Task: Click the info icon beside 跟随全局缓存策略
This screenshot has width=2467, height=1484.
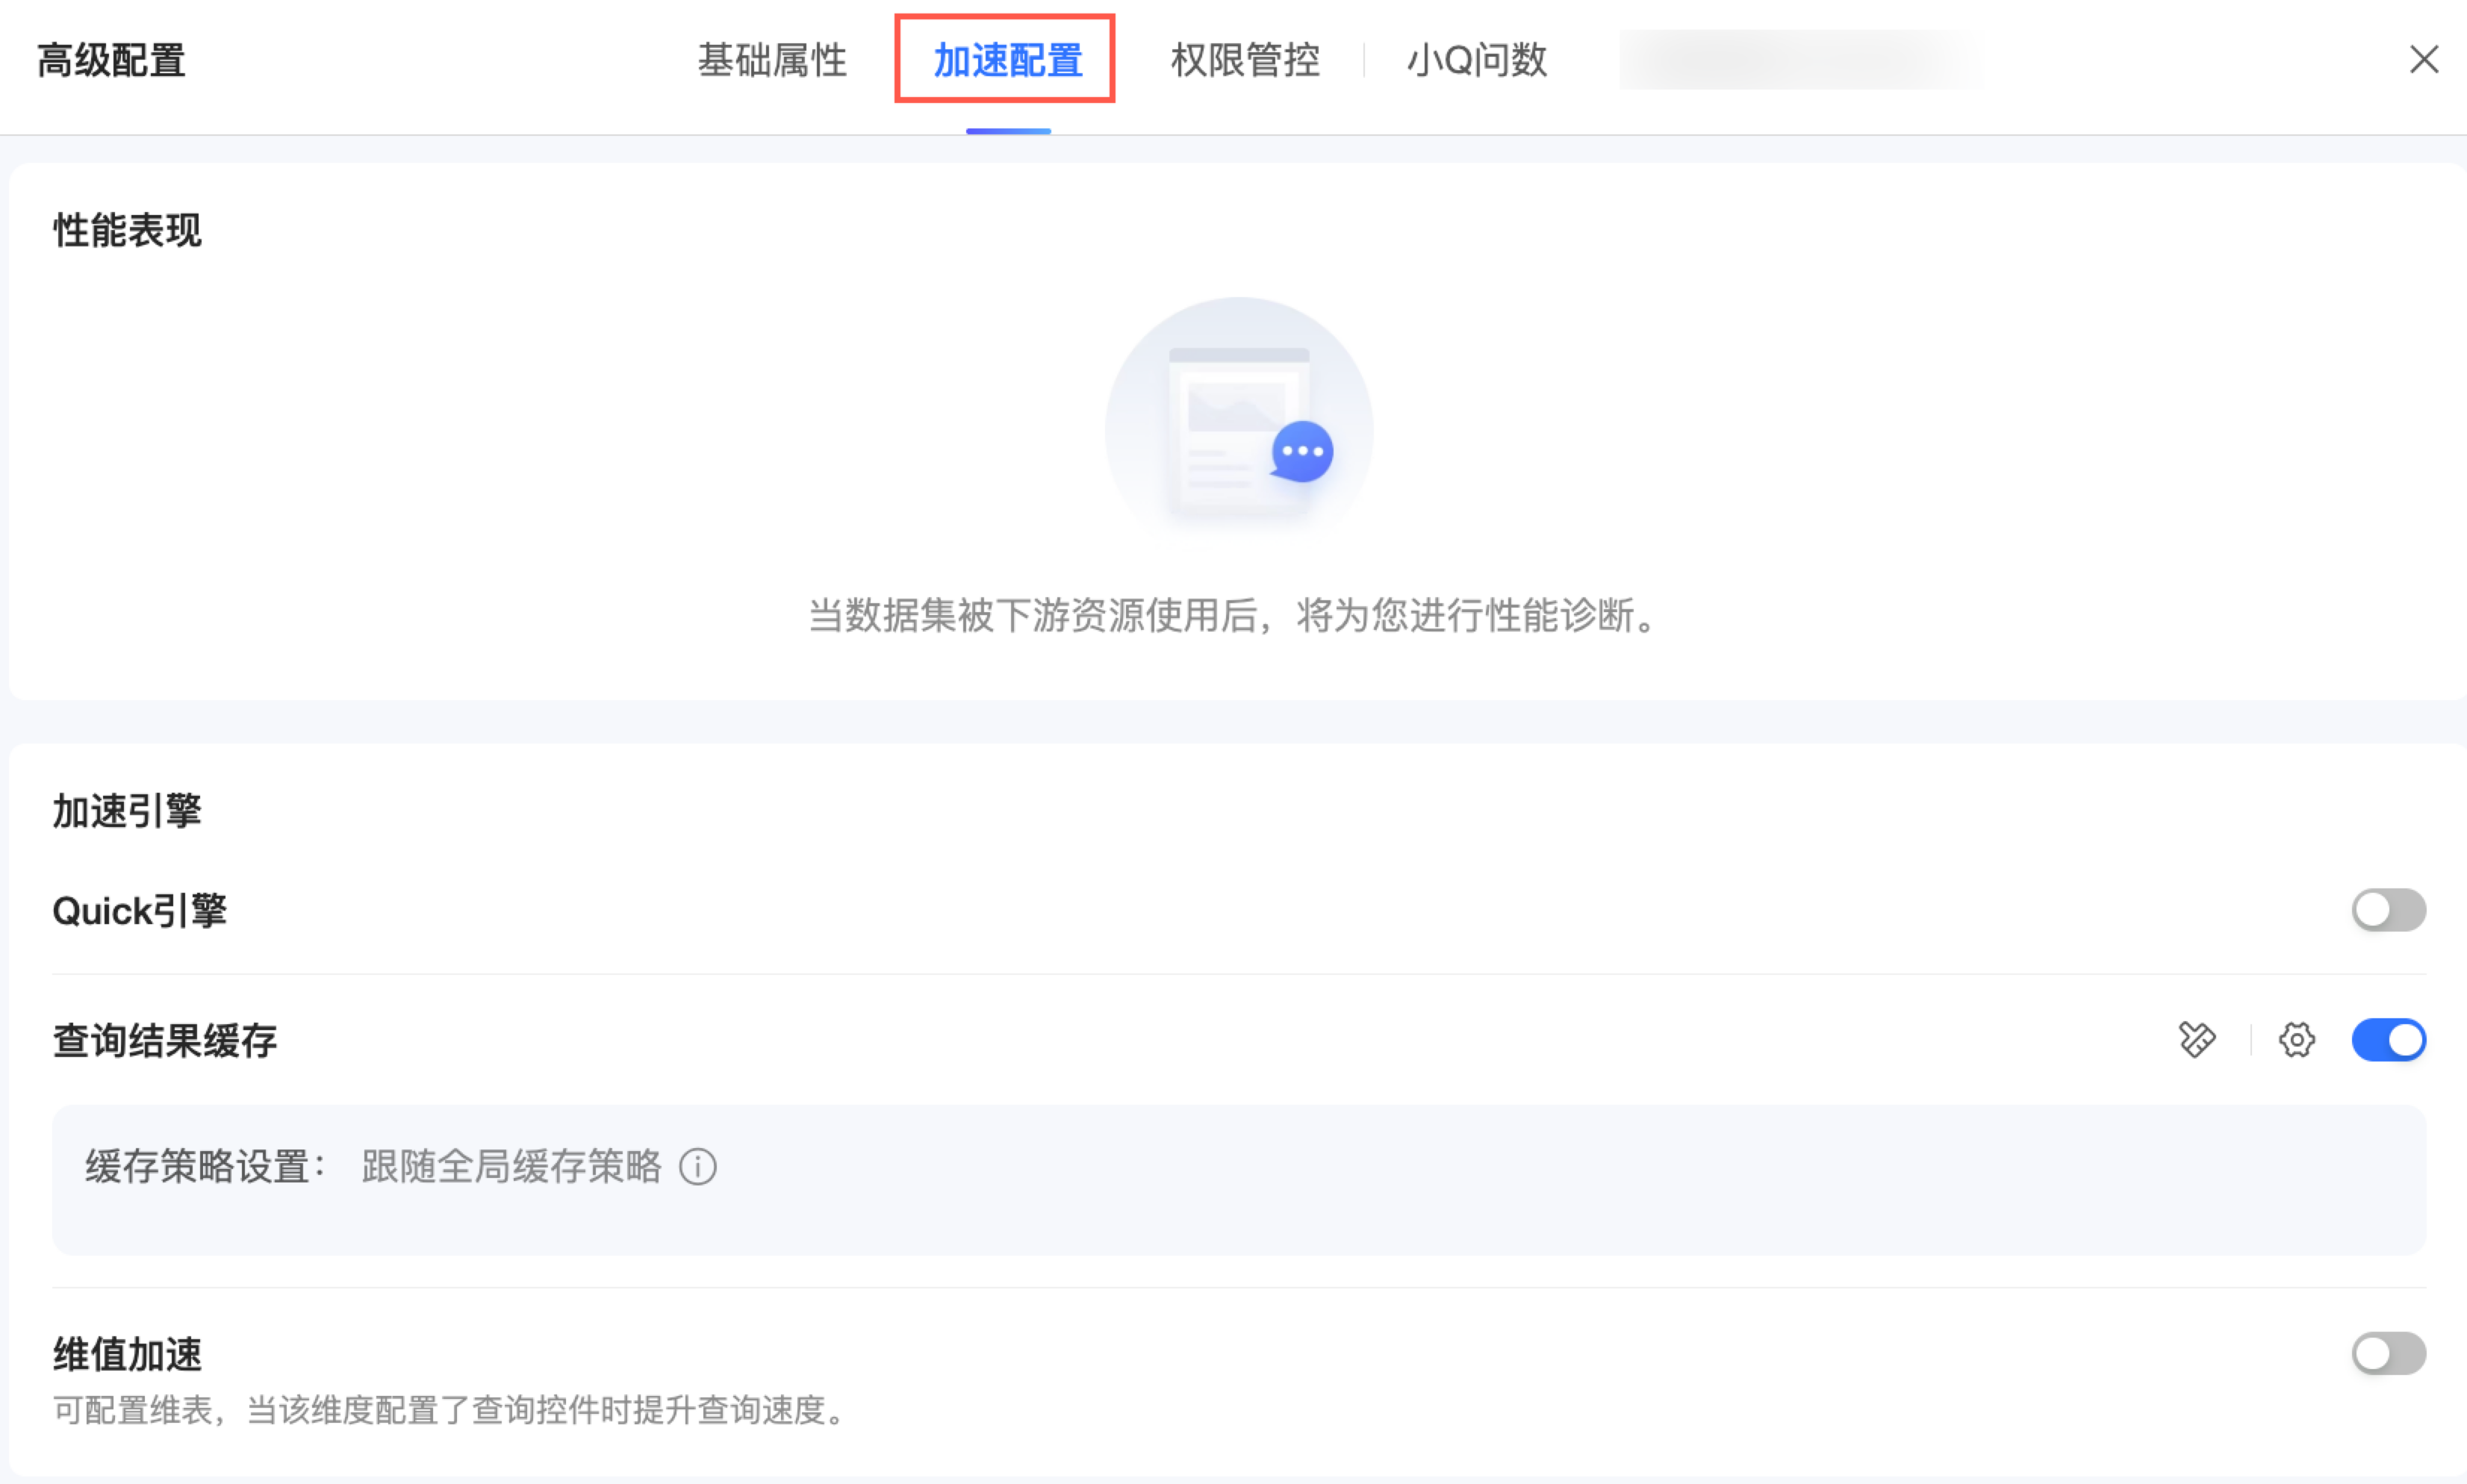Action: 697,1166
